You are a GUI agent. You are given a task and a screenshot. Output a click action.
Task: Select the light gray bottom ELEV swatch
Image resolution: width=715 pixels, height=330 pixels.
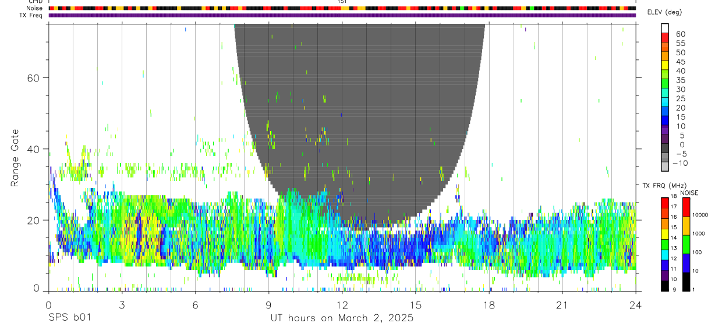665,167
